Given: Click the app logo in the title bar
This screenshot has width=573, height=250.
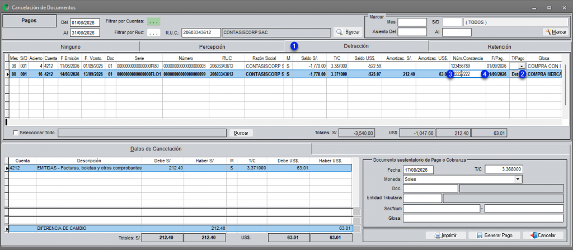Looking at the screenshot, I should point(6,7).
